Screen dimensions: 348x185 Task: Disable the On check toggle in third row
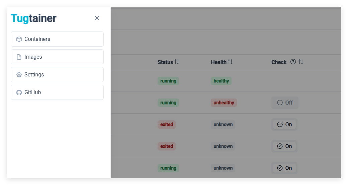click(x=284, y=125)
